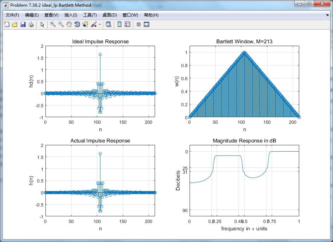Insert a colorbar using the toolbar icon
This screenshot has height=242, width=333.
(x=119, y=24)
